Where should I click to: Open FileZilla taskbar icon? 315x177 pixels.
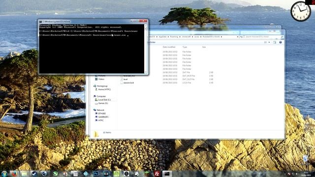tap(157, 174)
